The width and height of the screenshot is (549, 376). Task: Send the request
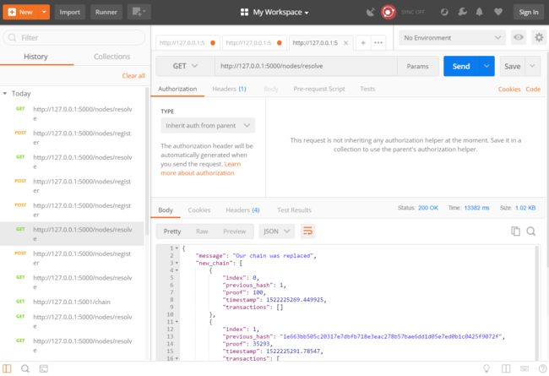pyautogui.click(x=461, y=66)
